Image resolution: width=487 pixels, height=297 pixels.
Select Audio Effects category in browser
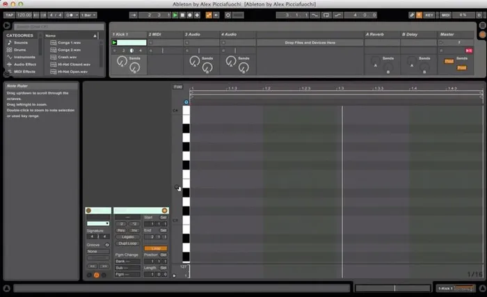pos(25,64)
